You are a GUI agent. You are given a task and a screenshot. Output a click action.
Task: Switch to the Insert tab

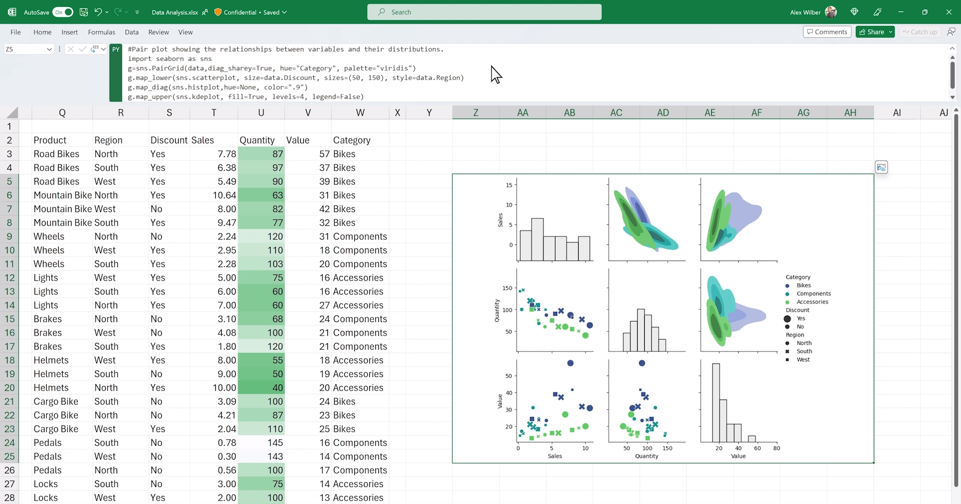70,32
